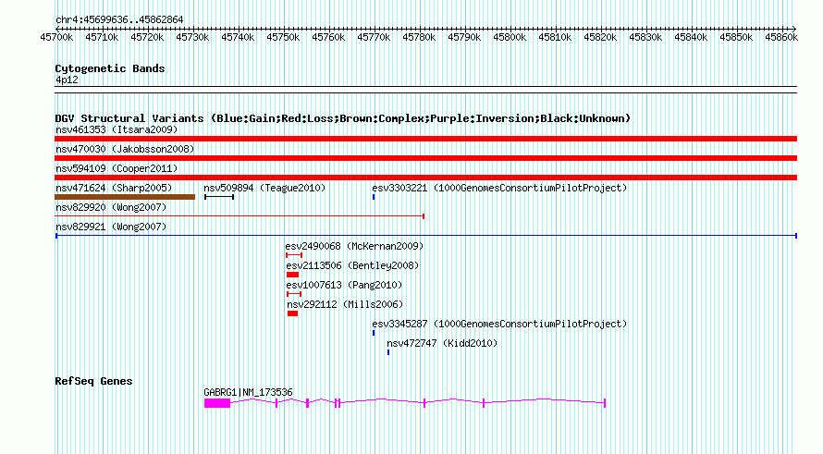The width and height of the screenshot is (823, 454).
Task: Select the blue marker under esv3345287
Action: pos(374,333)
